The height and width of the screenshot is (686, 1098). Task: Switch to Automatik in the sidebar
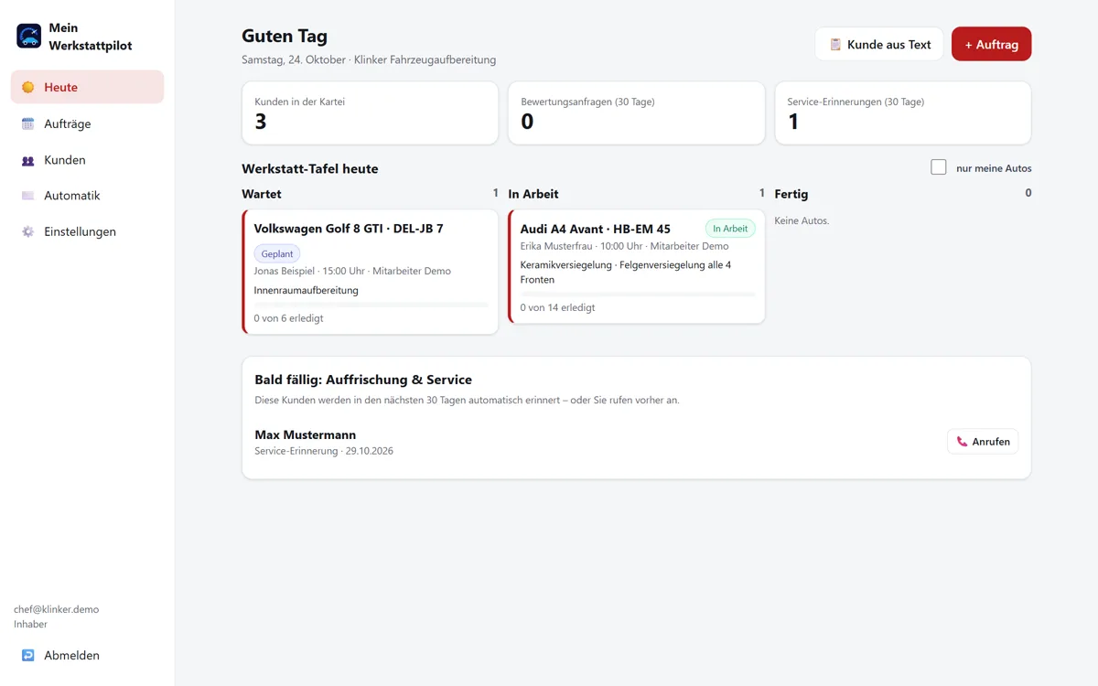click(88, 196)
